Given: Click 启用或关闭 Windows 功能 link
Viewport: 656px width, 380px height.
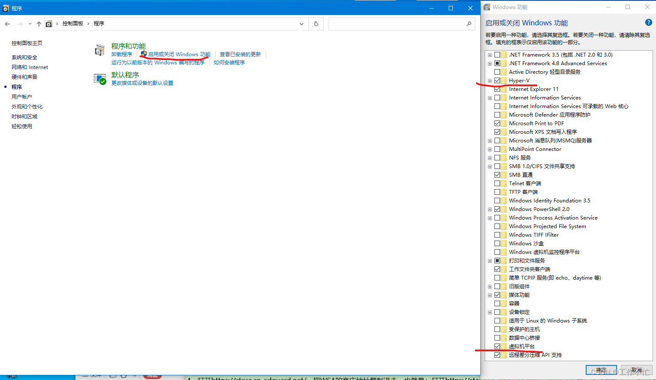Looking at the screenshot, I should point(179,54).
